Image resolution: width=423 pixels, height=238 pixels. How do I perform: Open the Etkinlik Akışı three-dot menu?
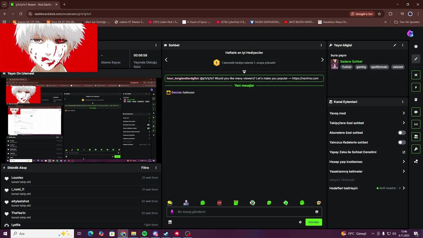click(x=156, y=168)
